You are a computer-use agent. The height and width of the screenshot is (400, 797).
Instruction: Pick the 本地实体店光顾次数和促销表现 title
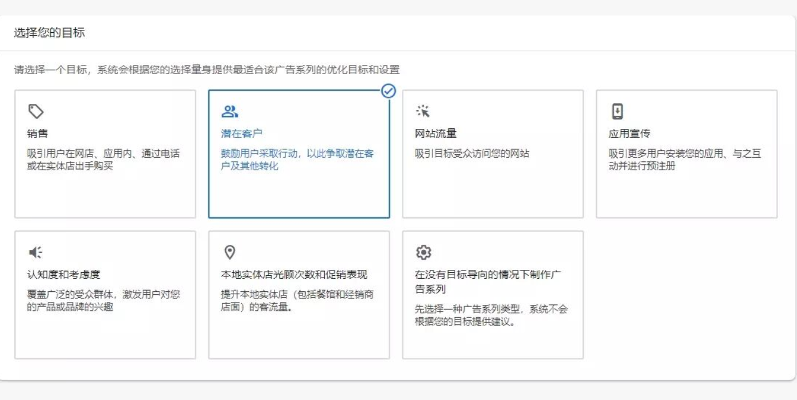(x=294, y=275)
